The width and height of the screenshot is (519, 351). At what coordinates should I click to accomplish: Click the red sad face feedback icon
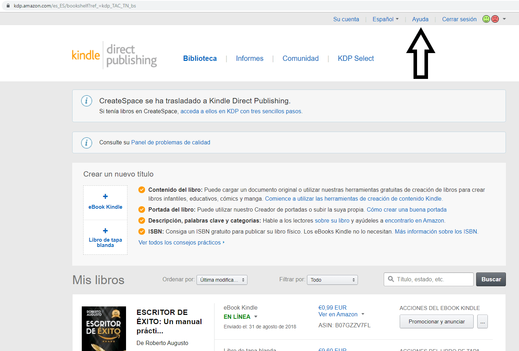pos(495,19)
